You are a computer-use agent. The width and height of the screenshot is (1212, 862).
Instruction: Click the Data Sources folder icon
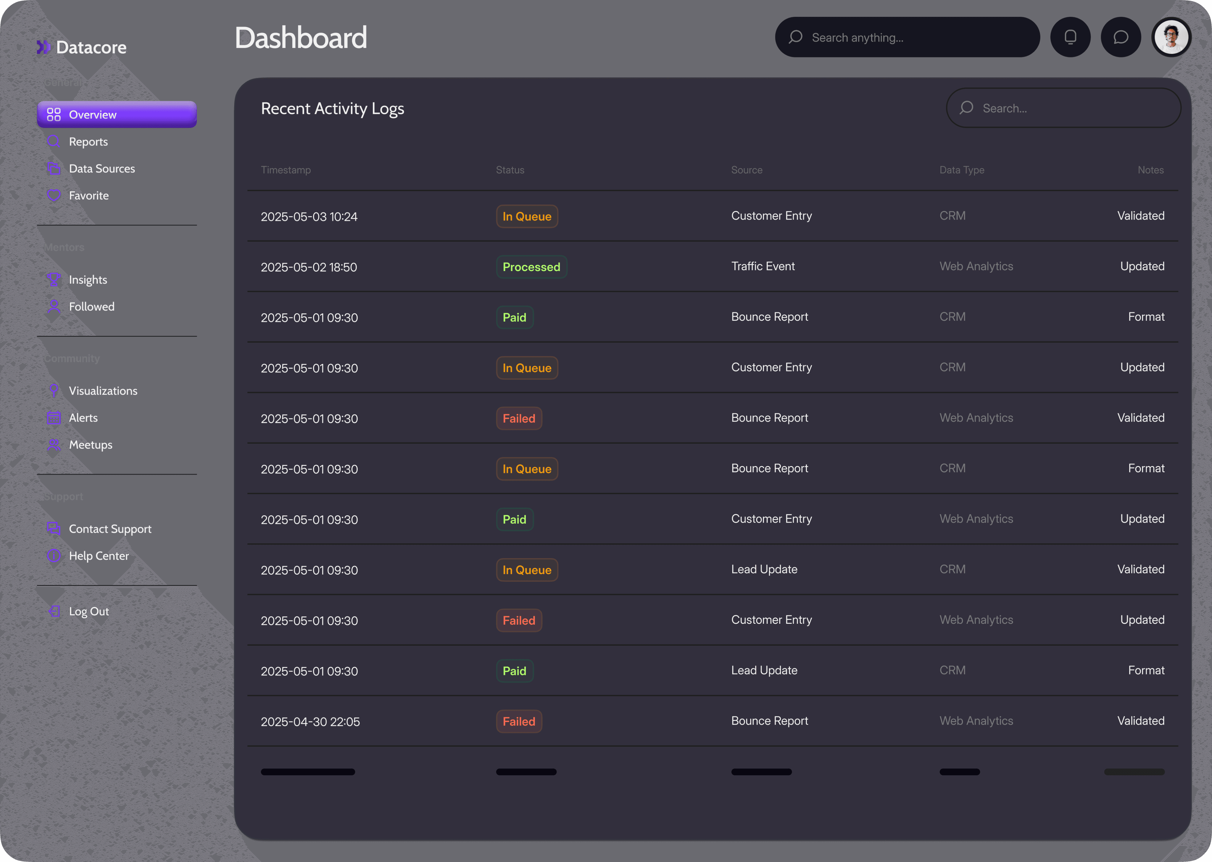coord(54,168)
